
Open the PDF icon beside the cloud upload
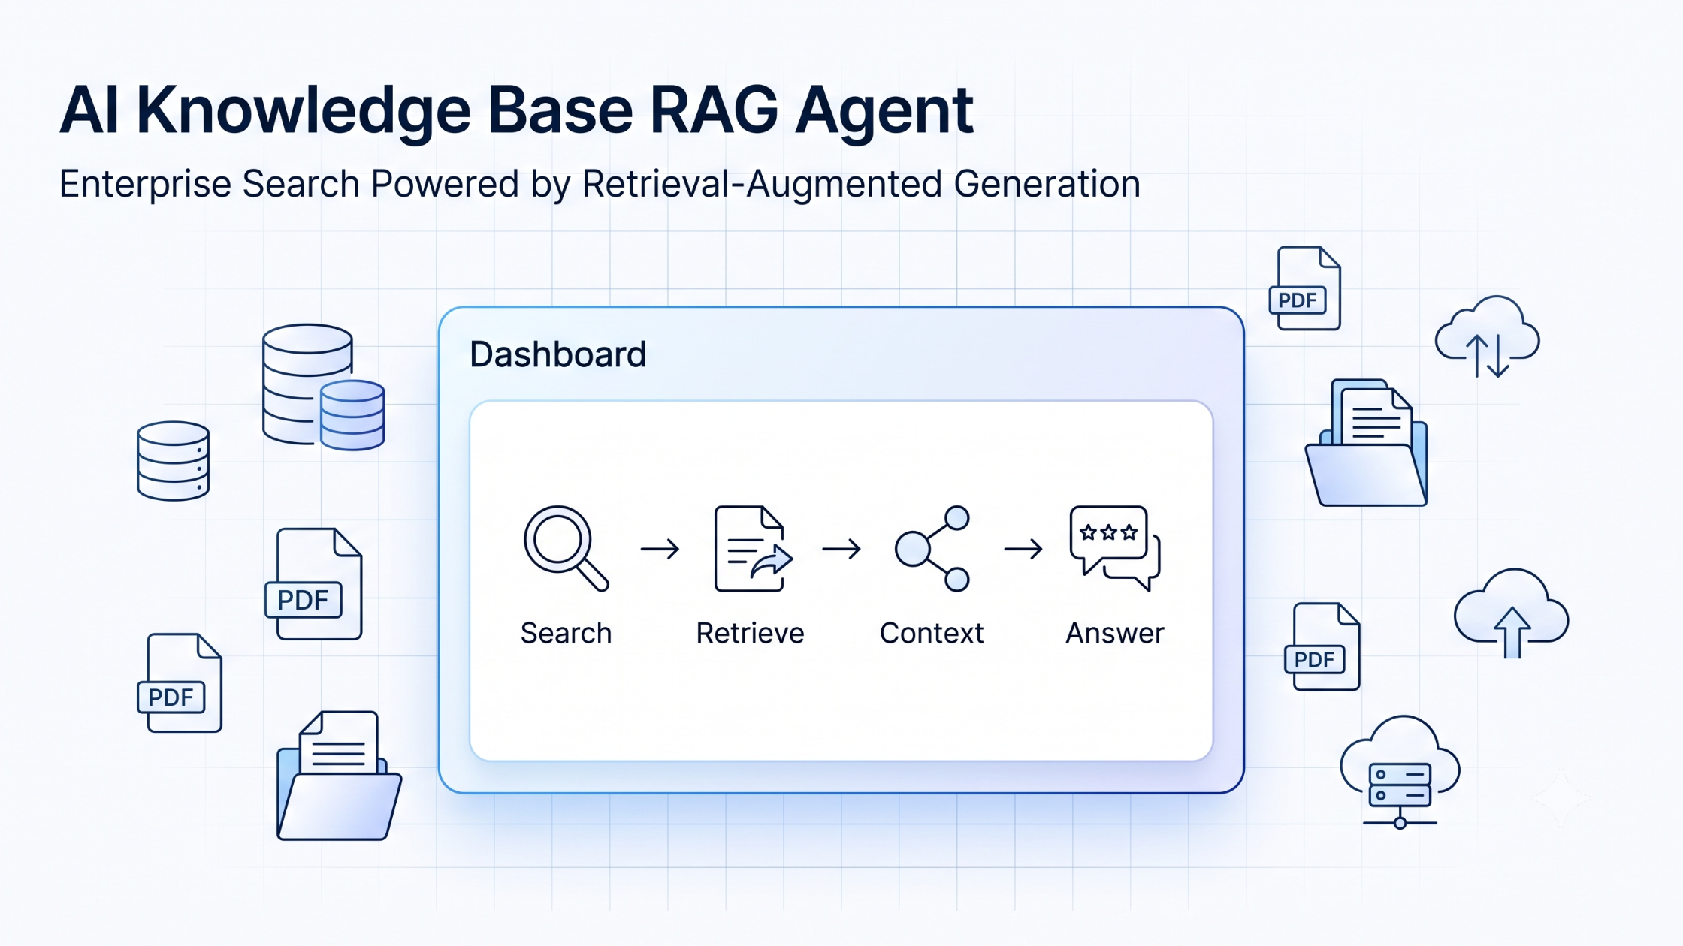coord(1322,646)
